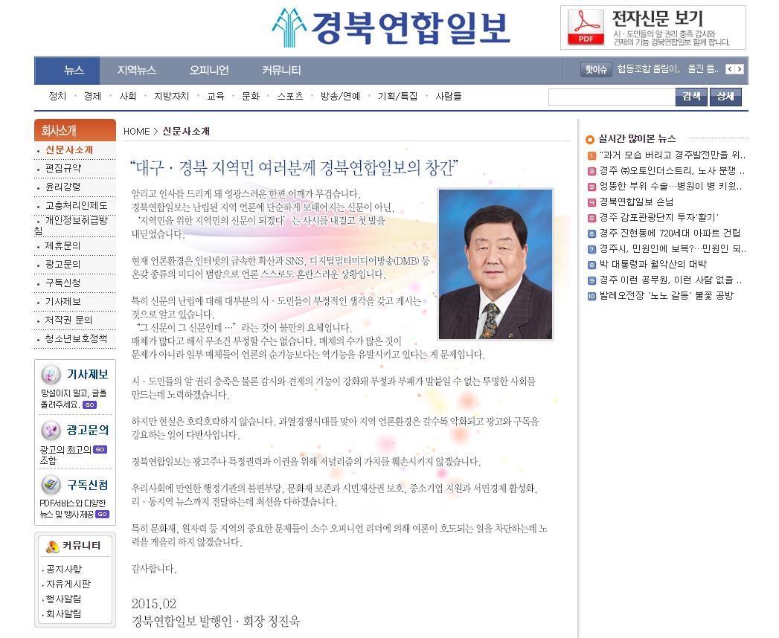Select 교육 news category
This screenshot has height=638, width=779.
(216, 97)
